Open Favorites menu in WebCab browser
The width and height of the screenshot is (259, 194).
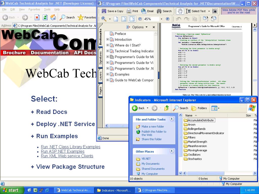(x=34, y=9)
